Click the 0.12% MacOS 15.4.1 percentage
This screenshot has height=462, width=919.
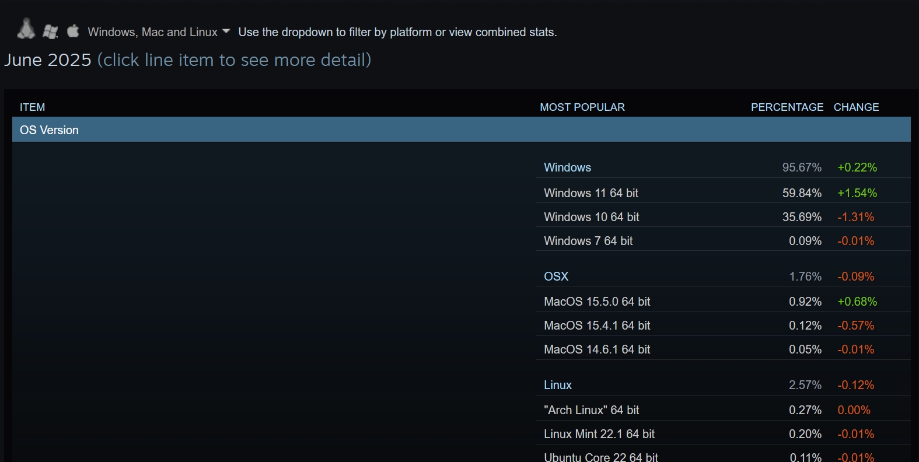click(805, 325)
